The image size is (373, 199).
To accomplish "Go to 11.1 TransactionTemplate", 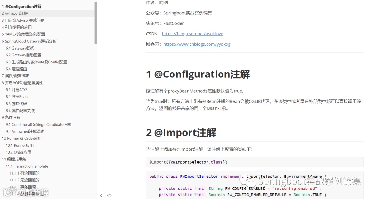I will click(27, 166).
